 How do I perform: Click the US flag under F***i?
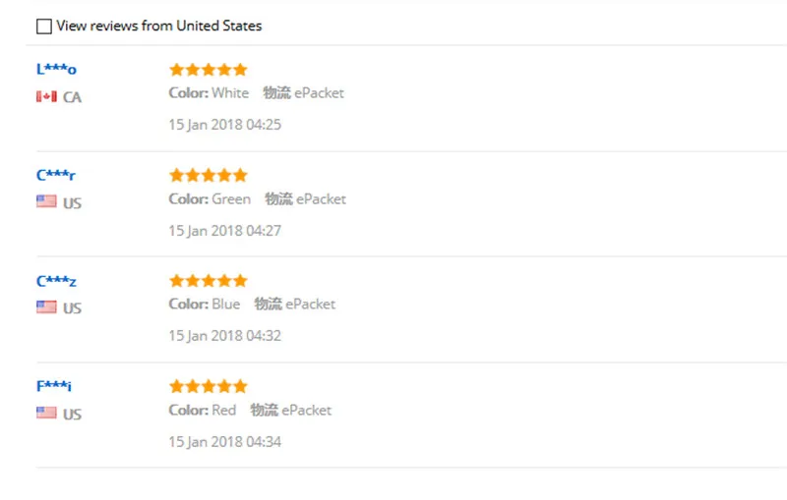pyautogui.click(x=46, y=413)
